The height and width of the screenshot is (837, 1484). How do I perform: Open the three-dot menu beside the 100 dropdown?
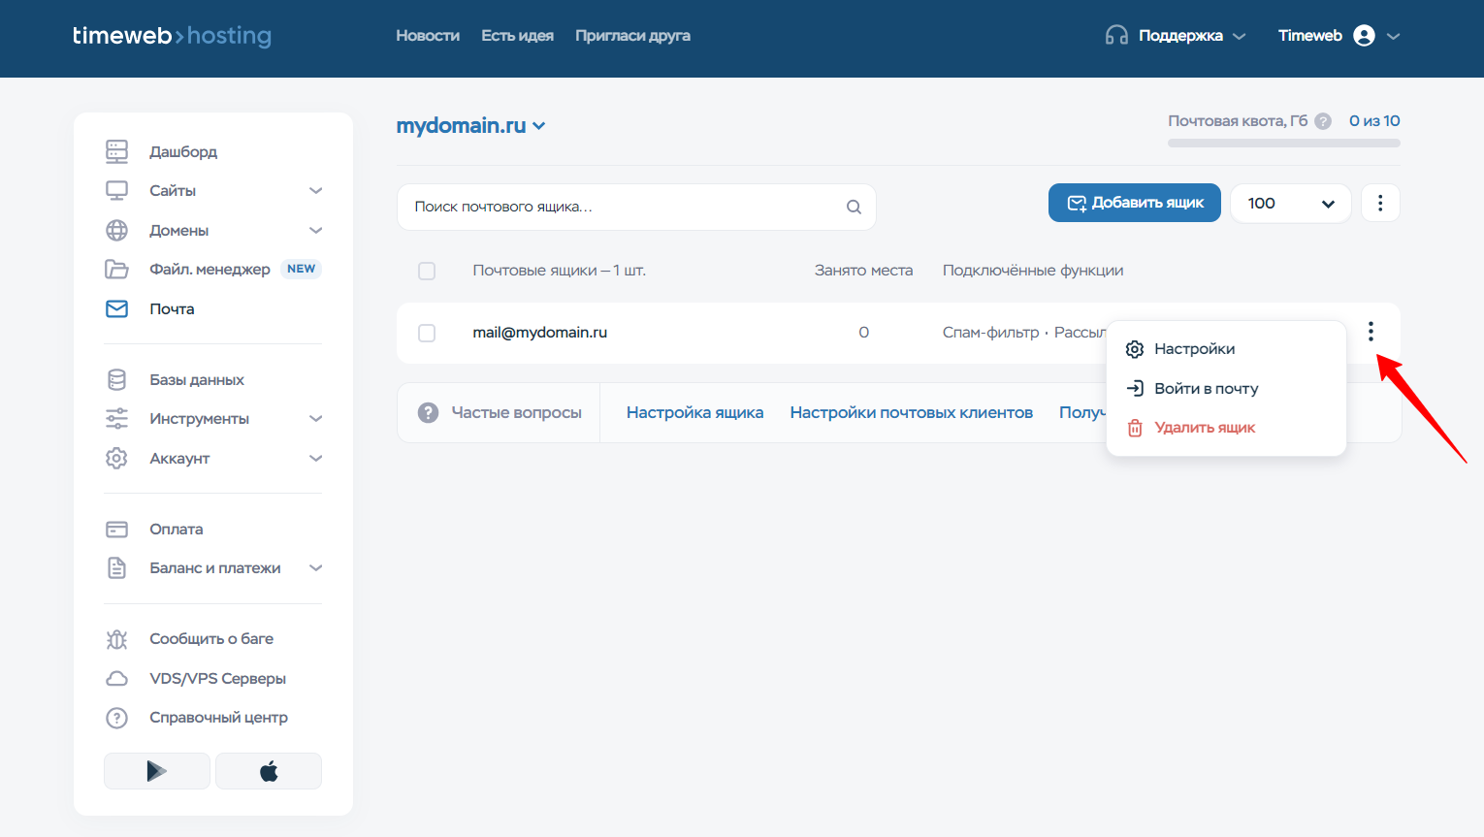tap(1380, 204)
